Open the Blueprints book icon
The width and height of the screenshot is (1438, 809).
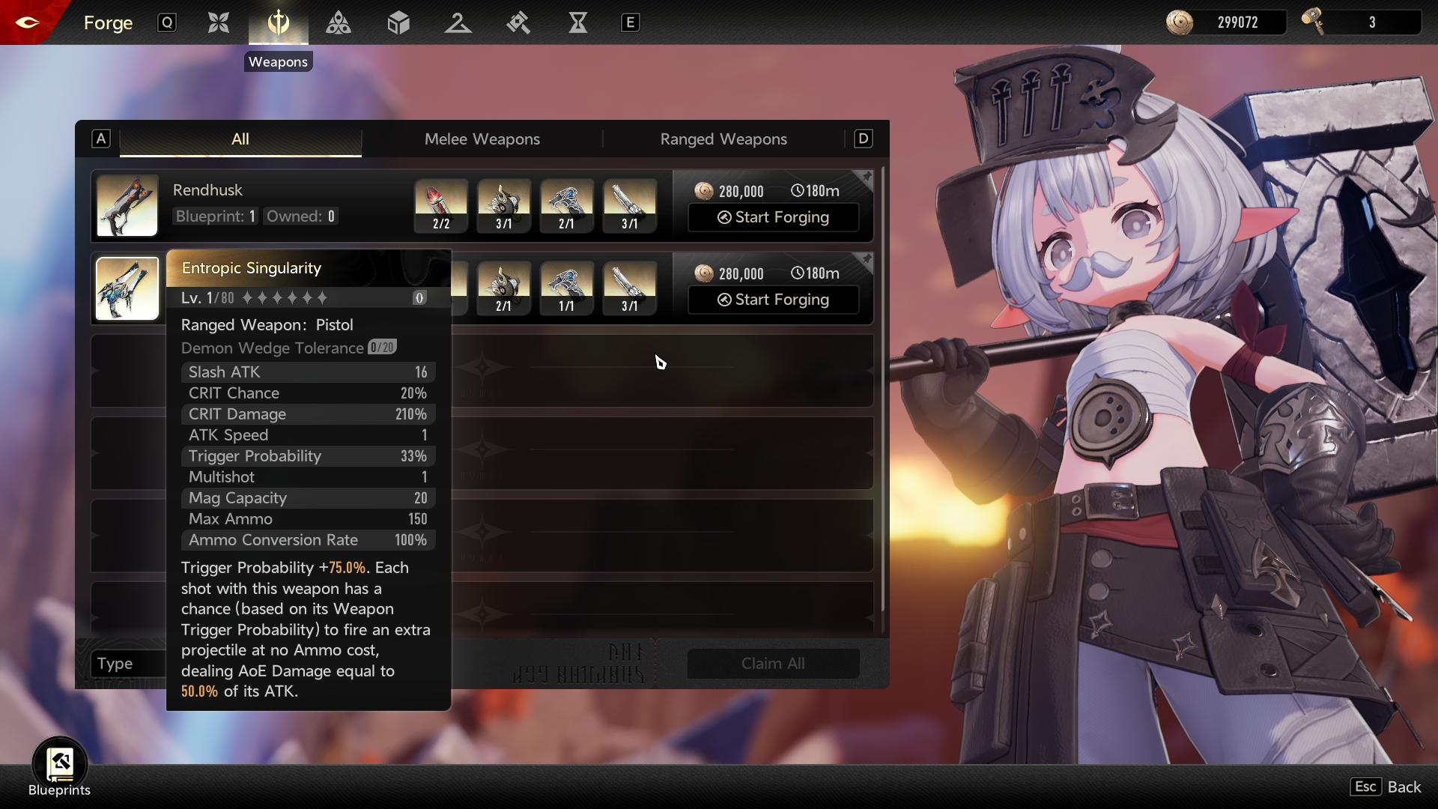(x=60, y=764)
